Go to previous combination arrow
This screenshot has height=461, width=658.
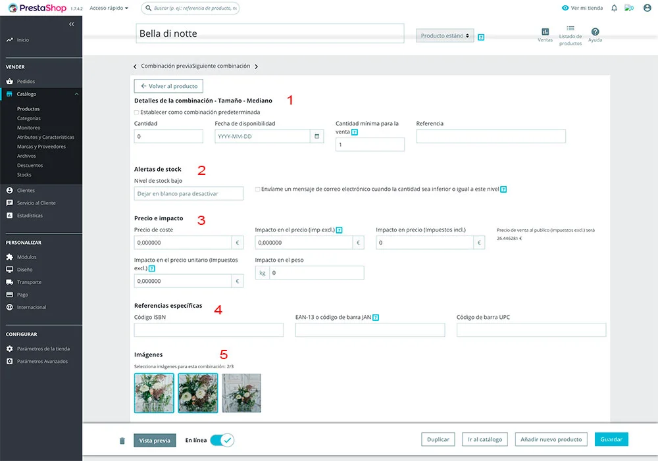(x=135, y=66)
